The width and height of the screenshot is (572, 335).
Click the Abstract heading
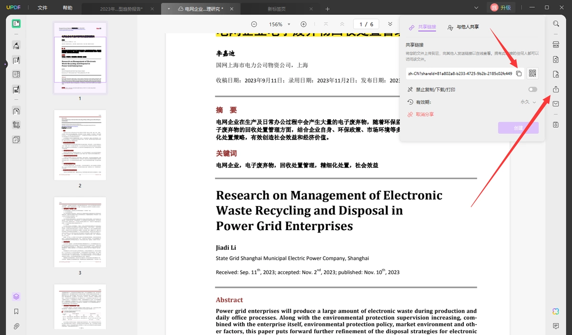coord(229,300)
